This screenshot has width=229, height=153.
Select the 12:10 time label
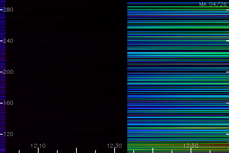coord(38,146)
